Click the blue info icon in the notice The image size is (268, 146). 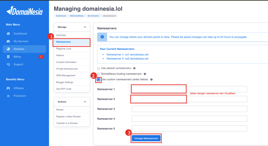coord(102,37)
